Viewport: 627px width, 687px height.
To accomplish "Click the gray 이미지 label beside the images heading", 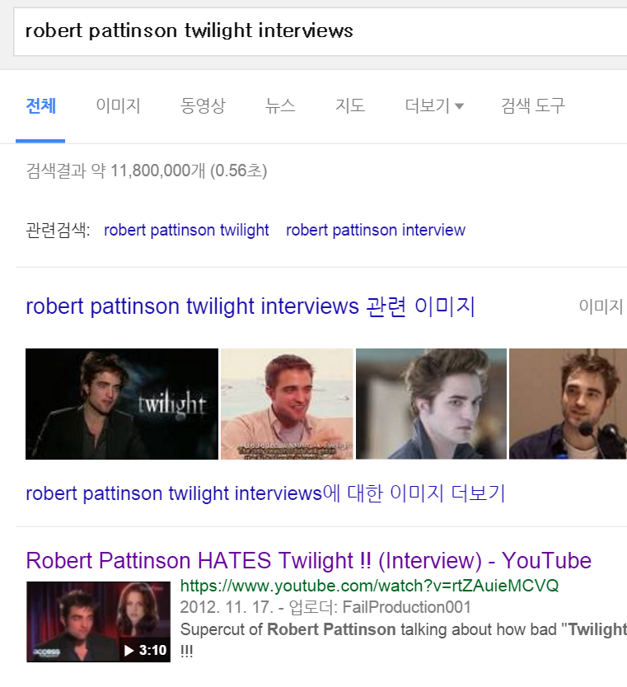I will [x=601, y=306].
